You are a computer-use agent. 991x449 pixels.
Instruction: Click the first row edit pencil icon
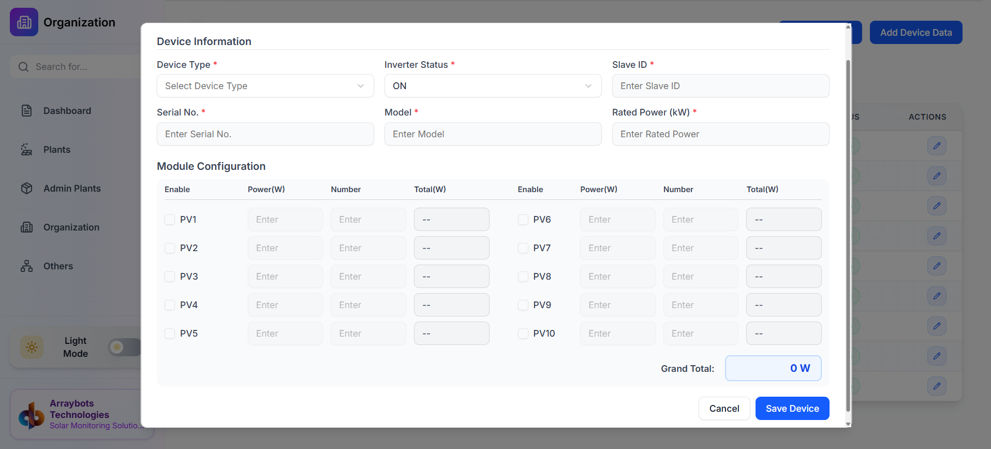[x=937, y=146]
